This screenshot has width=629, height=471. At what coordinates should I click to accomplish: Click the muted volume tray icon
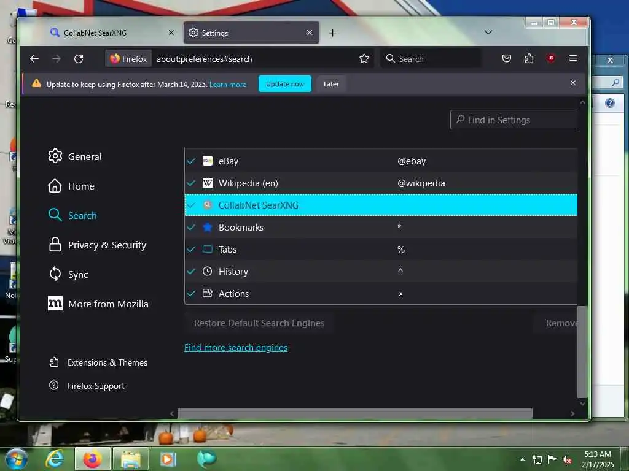tap(567, 460)
